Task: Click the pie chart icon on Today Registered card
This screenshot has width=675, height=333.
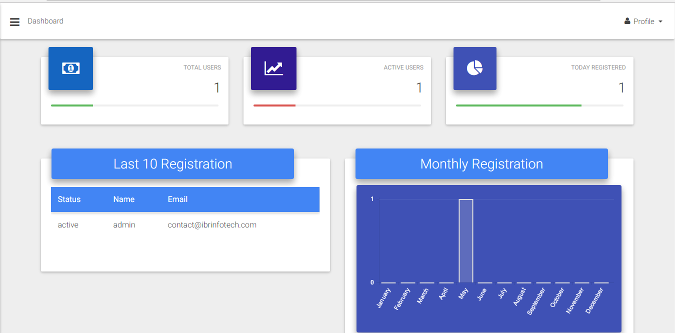Action: (x=474, y=68)
